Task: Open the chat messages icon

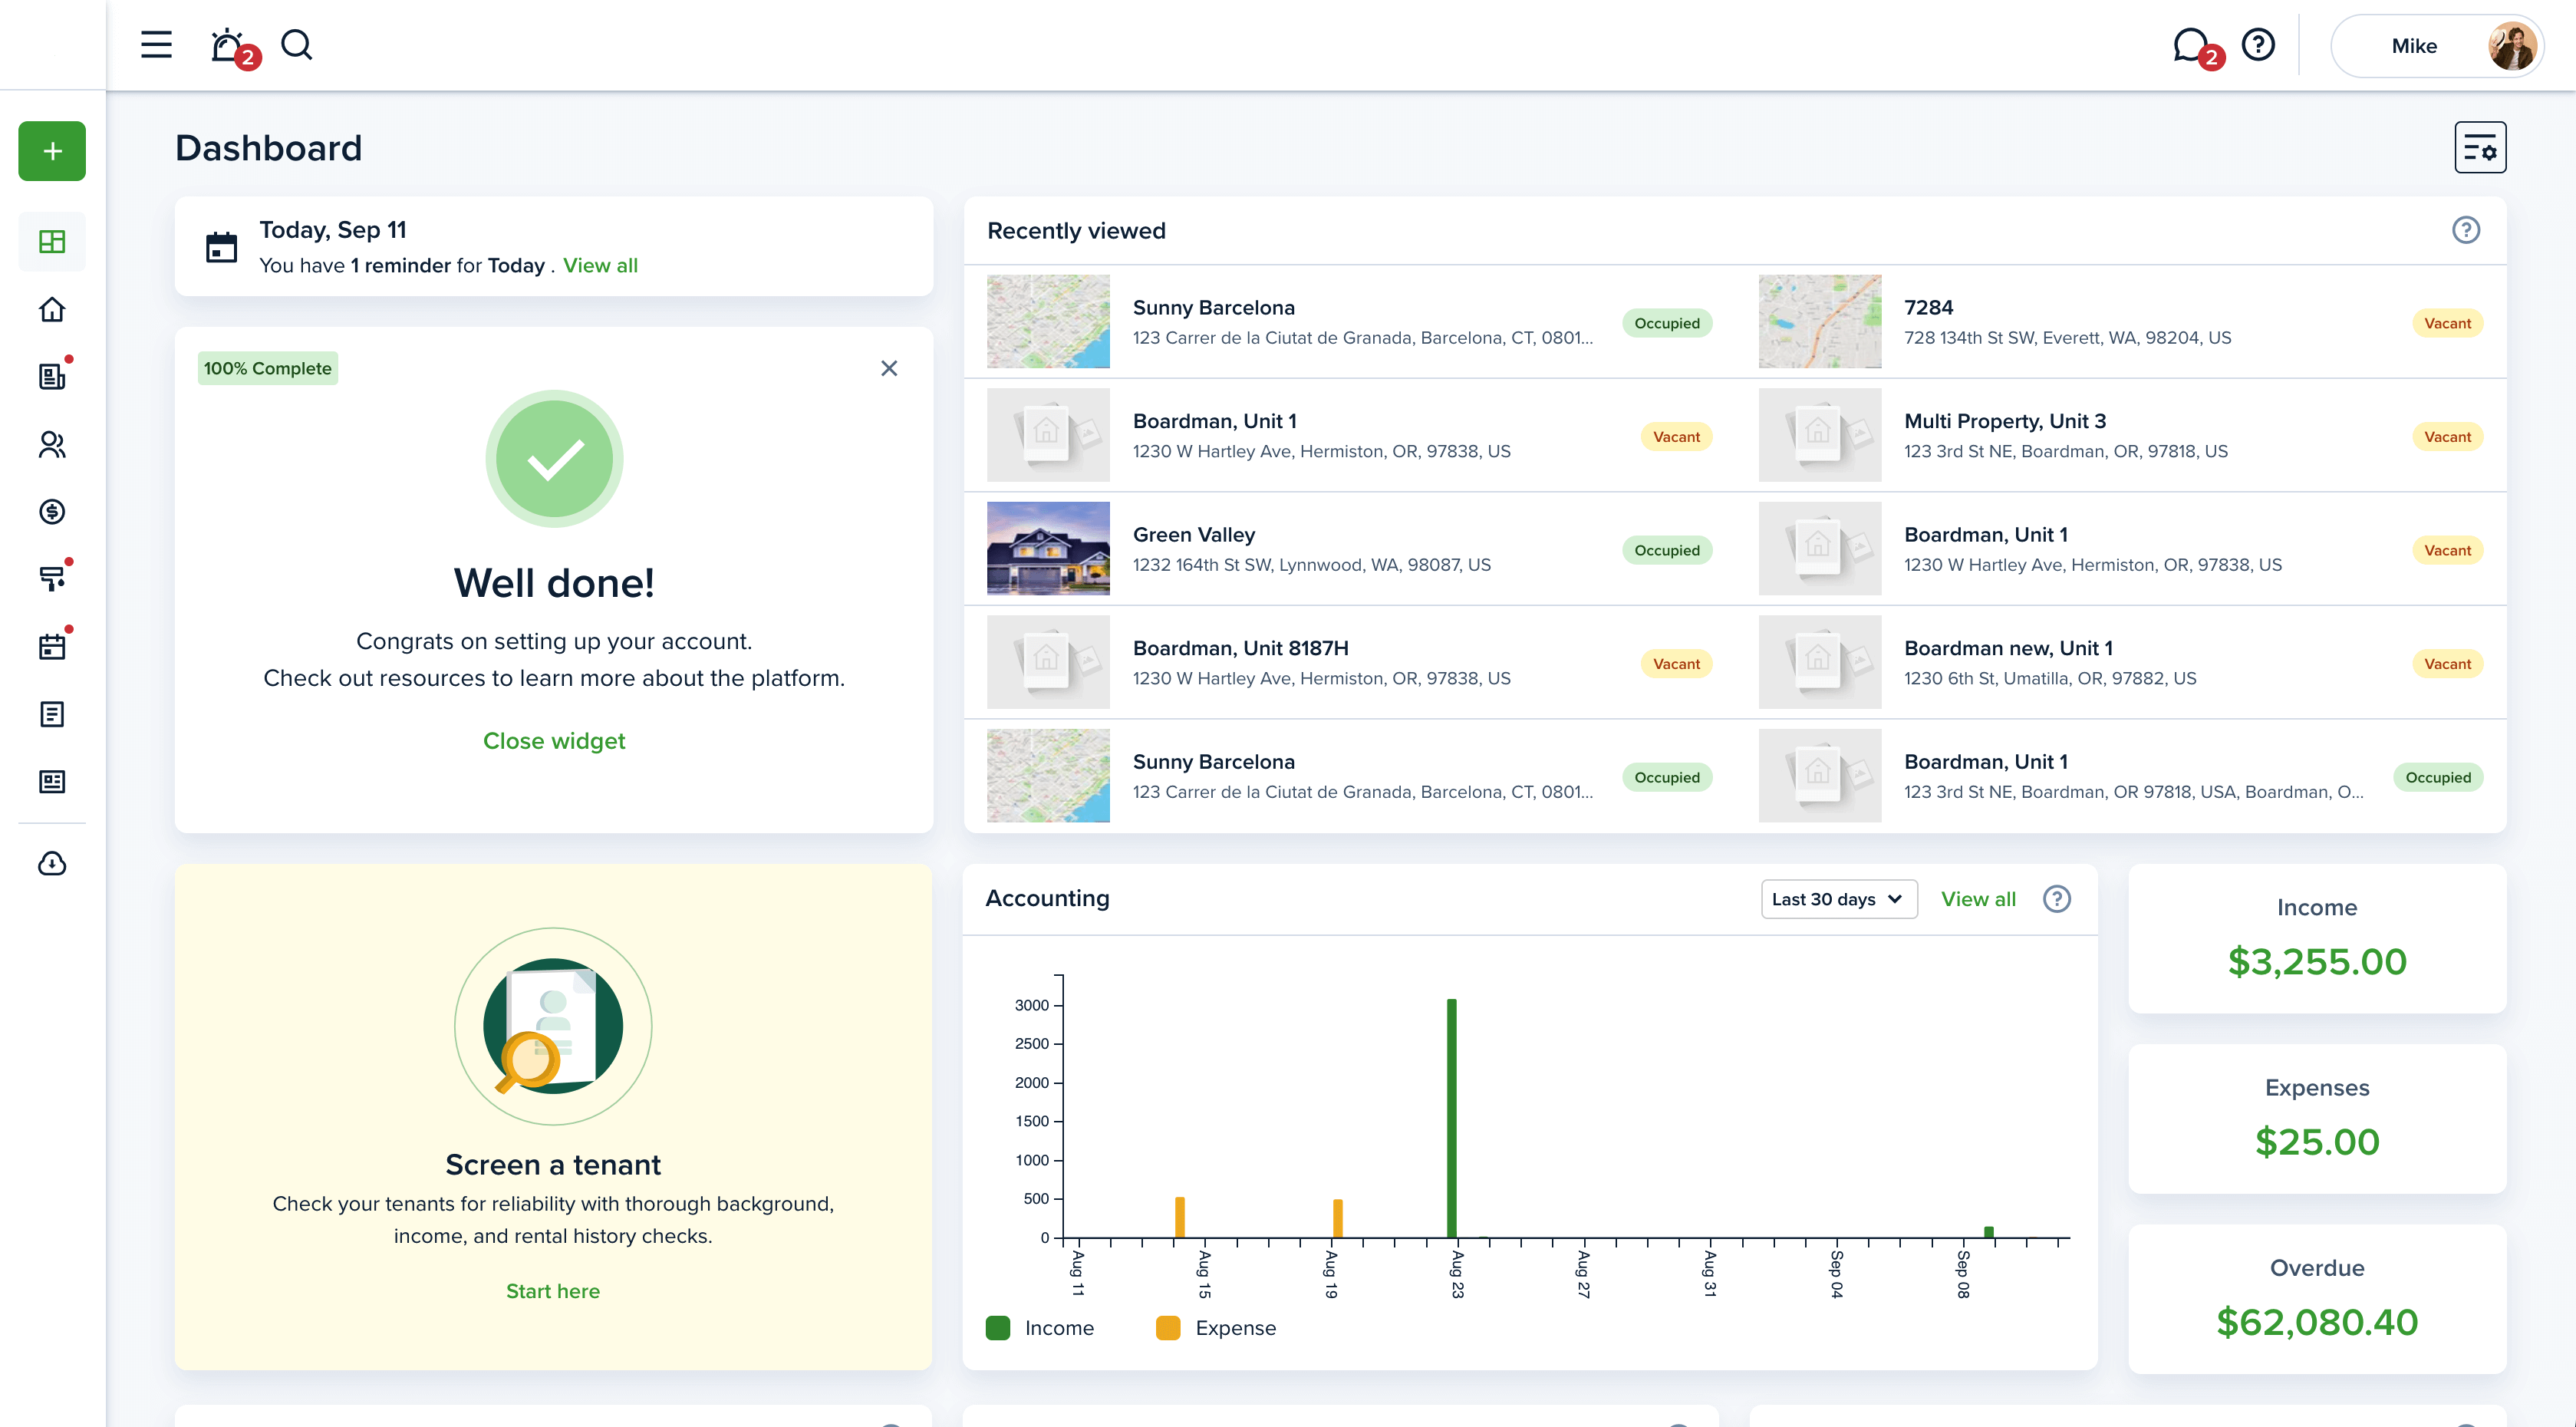Action: pyautogui.click(x=2190, y=45)
